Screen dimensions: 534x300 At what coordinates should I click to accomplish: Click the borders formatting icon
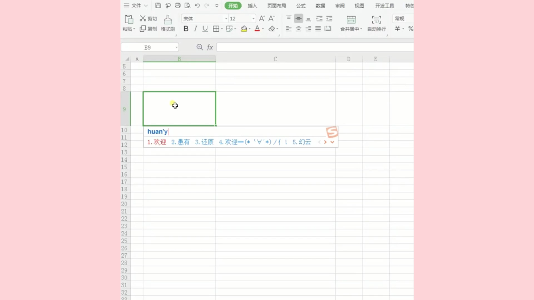pyautogui.click(x=216, y=29)
